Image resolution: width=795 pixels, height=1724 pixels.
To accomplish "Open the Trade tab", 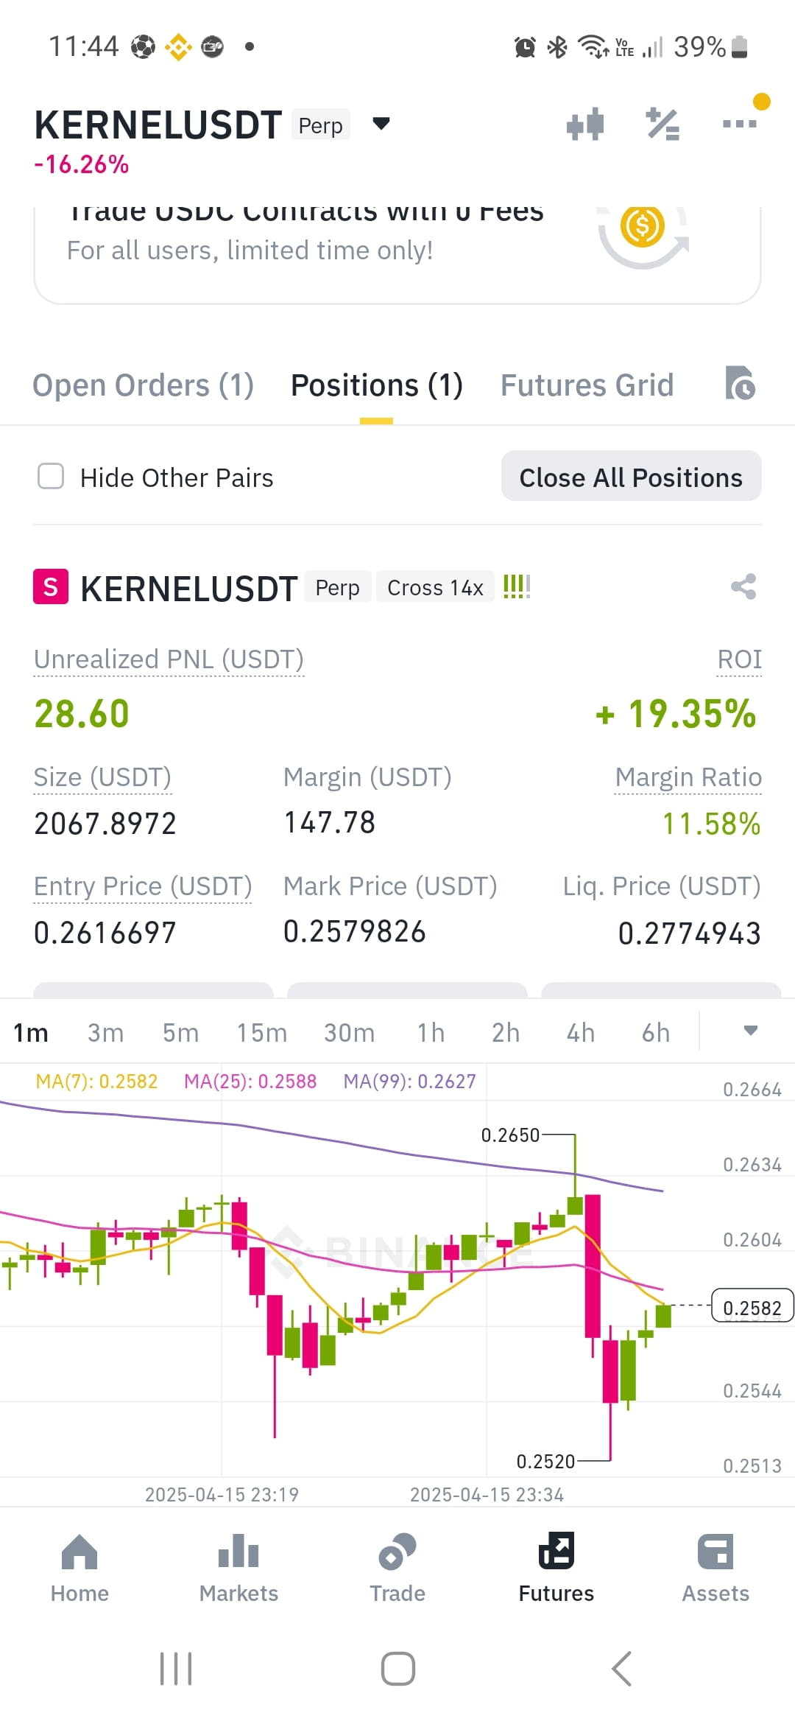I will click(397, 1569).
